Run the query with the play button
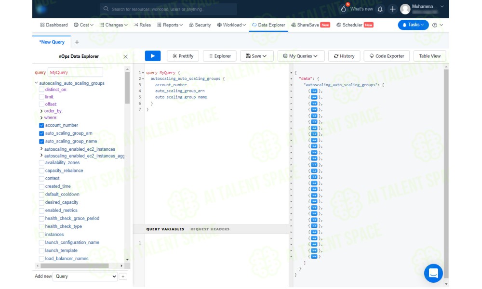This screenshot has height=289, width=482. click(152, 56)
